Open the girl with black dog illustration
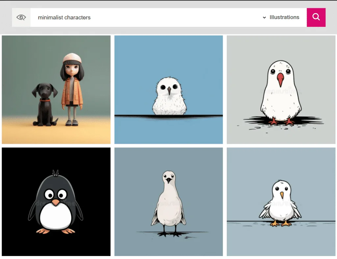The height and width of the screenshot is (259, 337). [56, 90]
